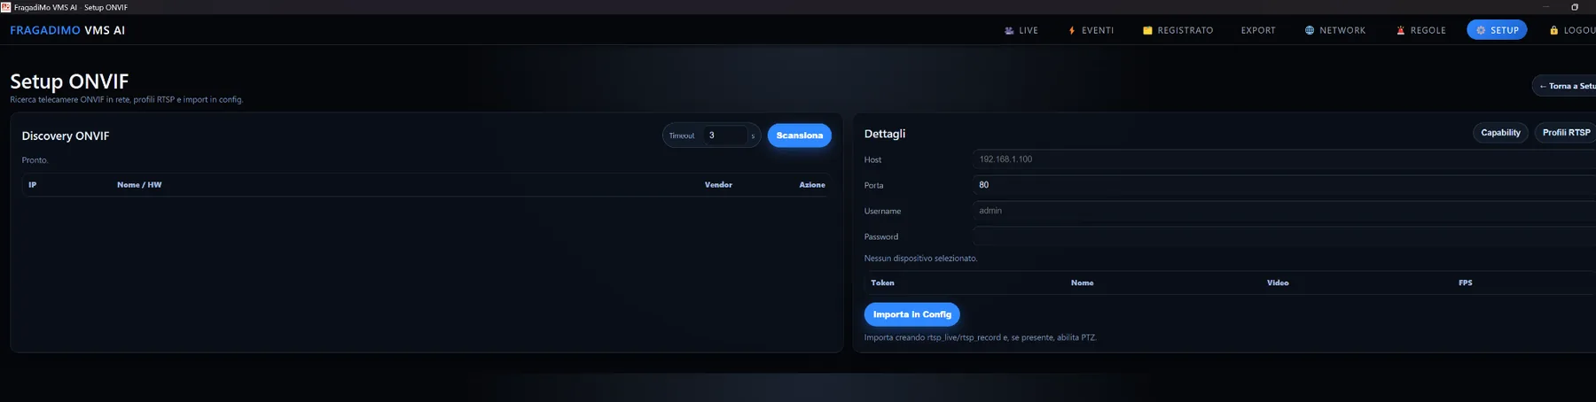This screenshot has width=1596, height=402.
Task: Click the Azione column header
Action: pyautogui.click(x=812, y=185)
